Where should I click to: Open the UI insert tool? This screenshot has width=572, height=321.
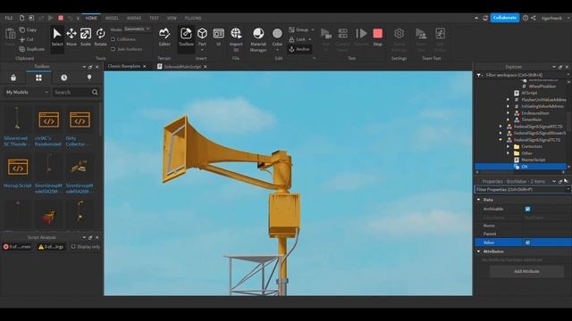point(218,37)
